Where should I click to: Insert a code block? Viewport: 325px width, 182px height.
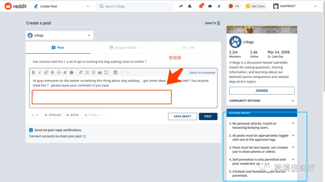point(106,72)
